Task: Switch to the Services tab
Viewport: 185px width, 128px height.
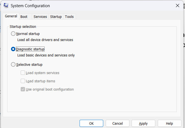Action: [40, 17]
